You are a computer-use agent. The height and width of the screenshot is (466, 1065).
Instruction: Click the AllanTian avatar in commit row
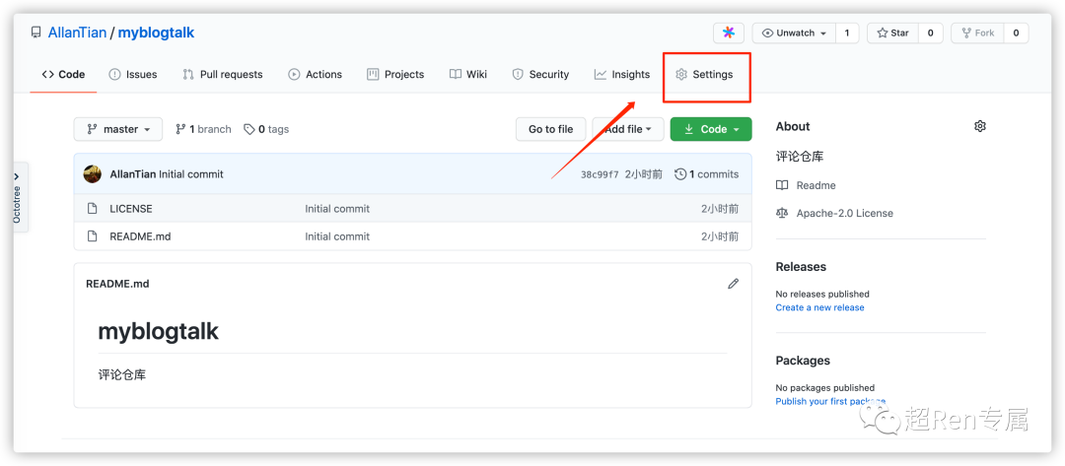pyautogui.click(x=93, y=174)
